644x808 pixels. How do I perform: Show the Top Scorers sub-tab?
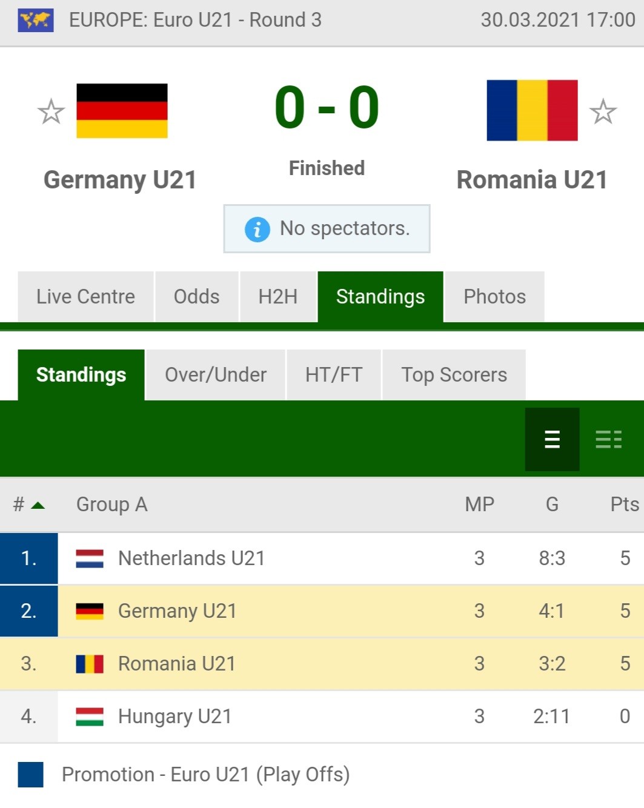pos(454,375)
